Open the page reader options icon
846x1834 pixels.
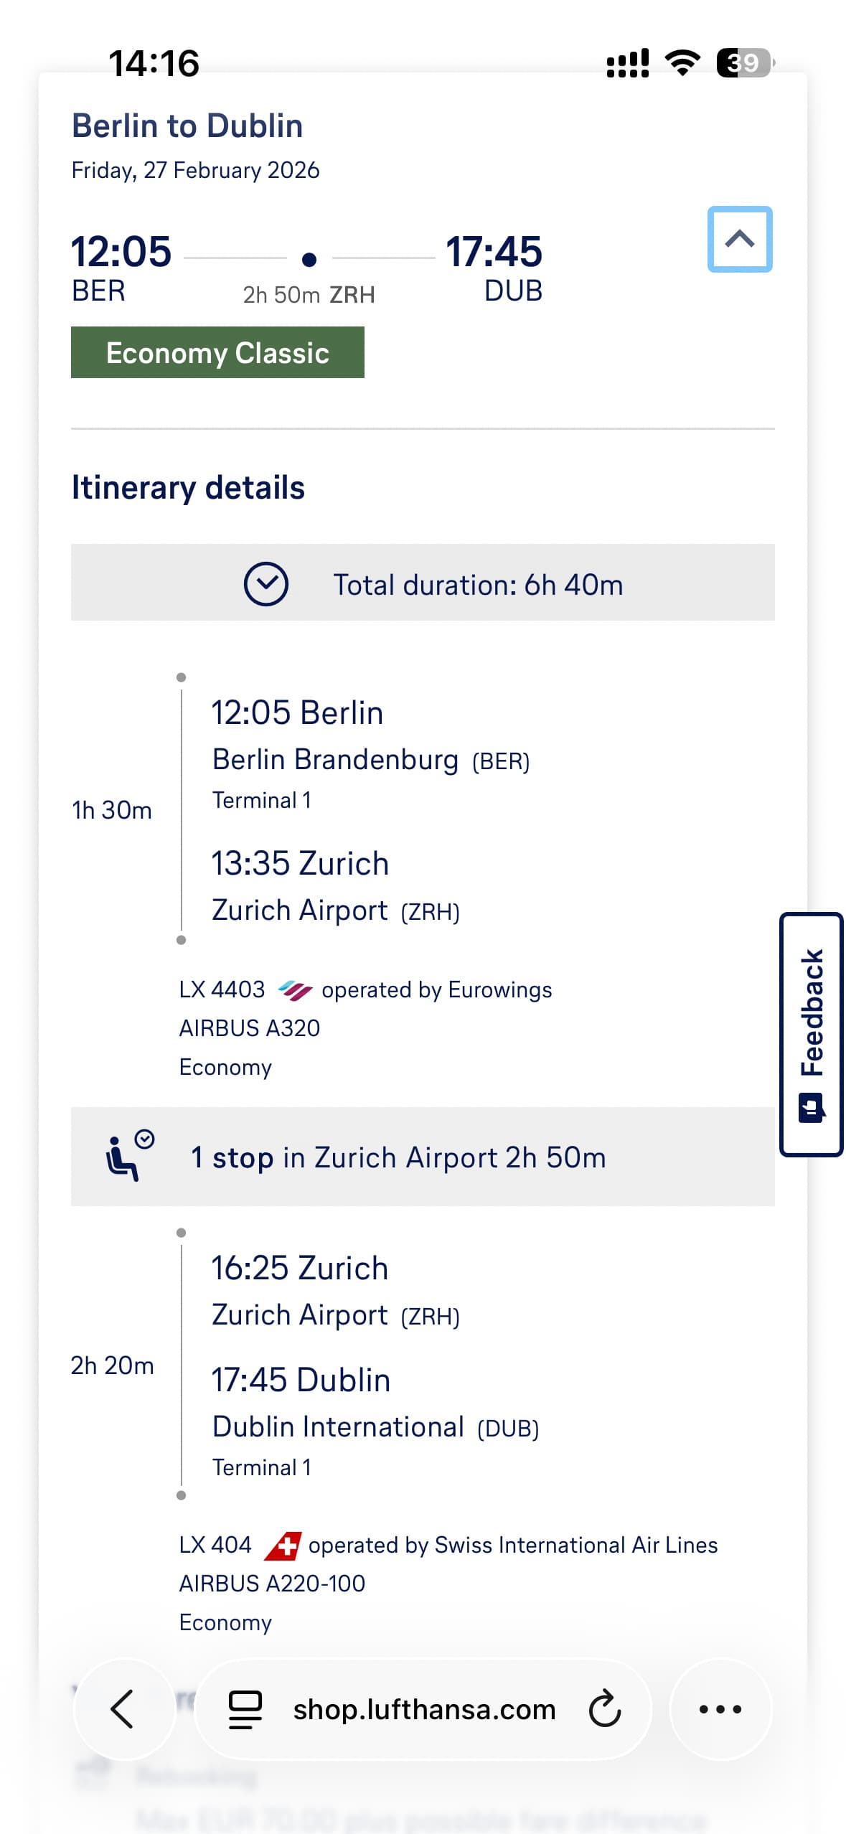point(245,1708)
